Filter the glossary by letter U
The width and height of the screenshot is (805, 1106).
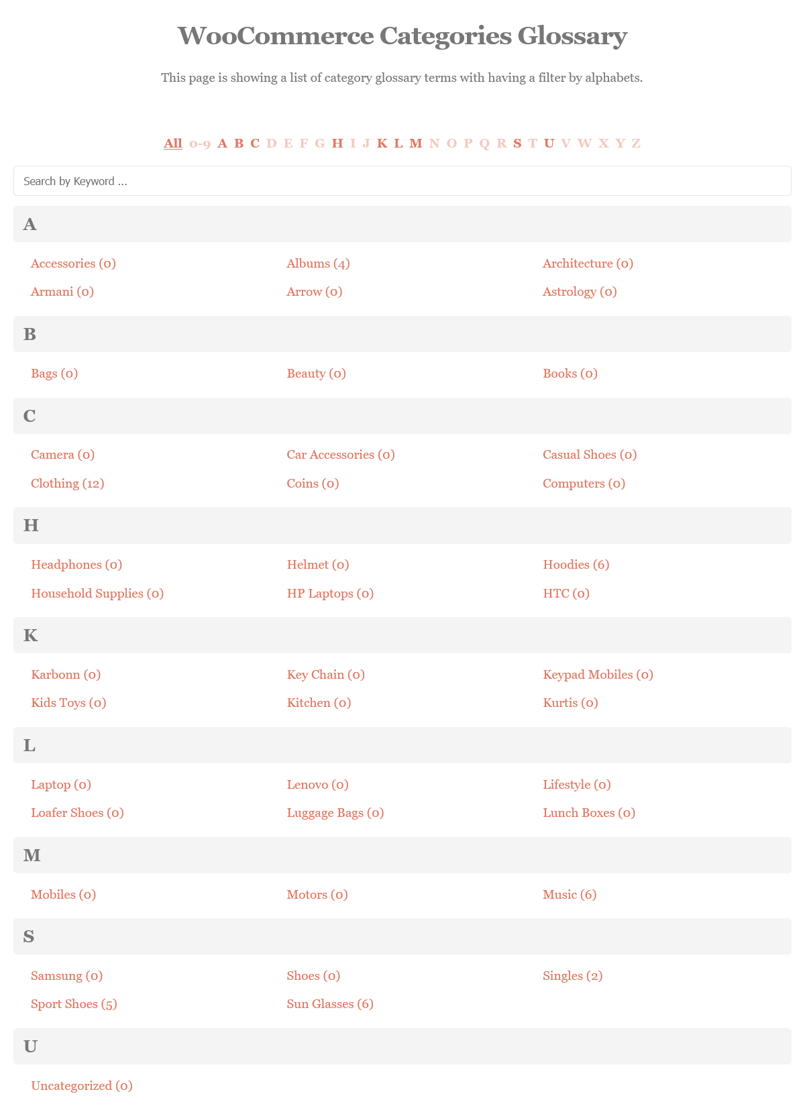point(549,143)
